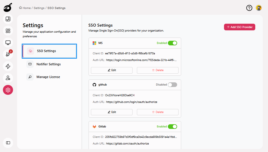Disable the MS SSO provider toggle

tap(172, 43)
